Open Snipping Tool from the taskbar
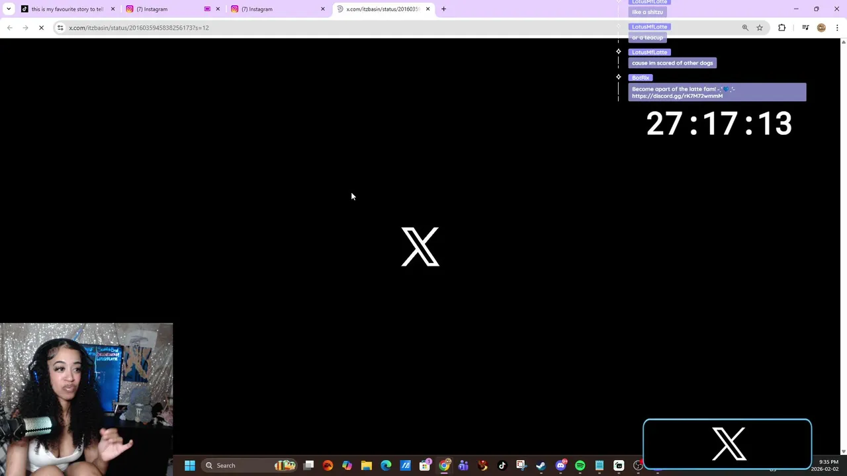847x476 pixels. pyautogui.click(x=521, y=465)
